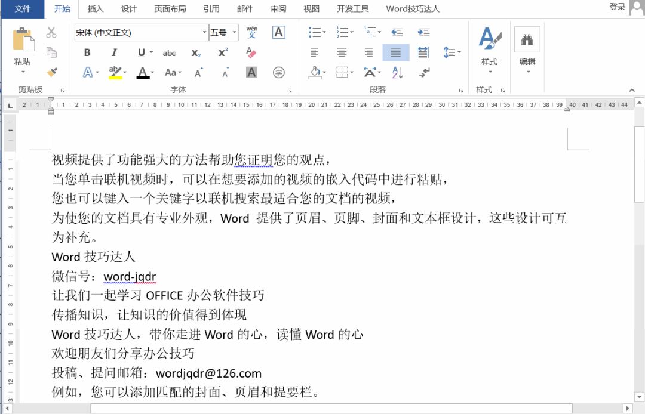Cut selection with the scissors icon
The height and width of the screenshot is (414, 645).
click(x=51, y=32)
